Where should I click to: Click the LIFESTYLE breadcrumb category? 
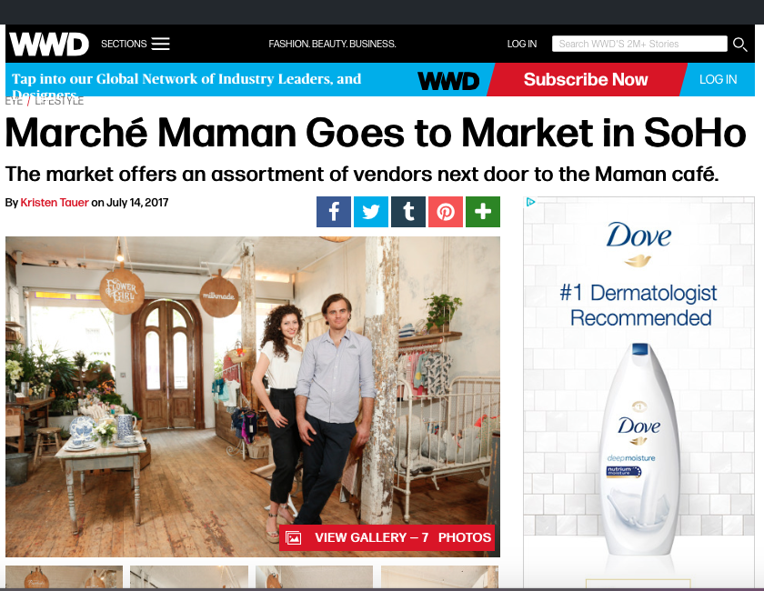pos(59,101)
